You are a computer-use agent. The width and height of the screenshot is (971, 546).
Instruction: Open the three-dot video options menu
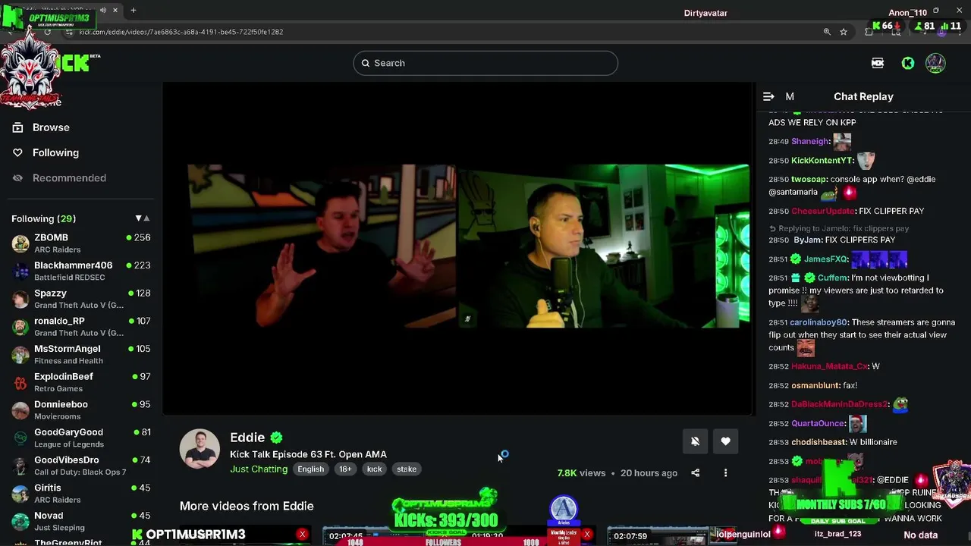tap(725, 473)
